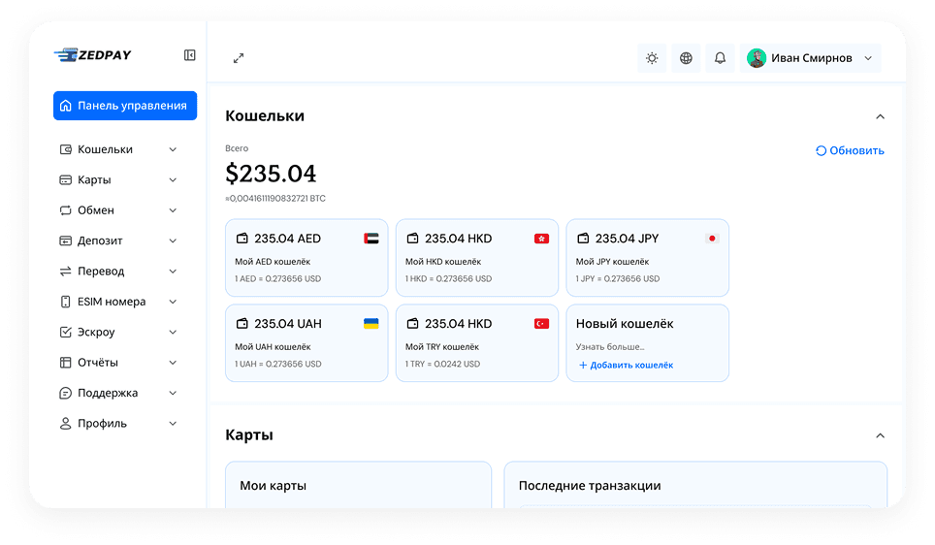Screen dimensions: 935x545
Task: Expand ESIM номера sidebar chevron
Action: click(173, 302)
